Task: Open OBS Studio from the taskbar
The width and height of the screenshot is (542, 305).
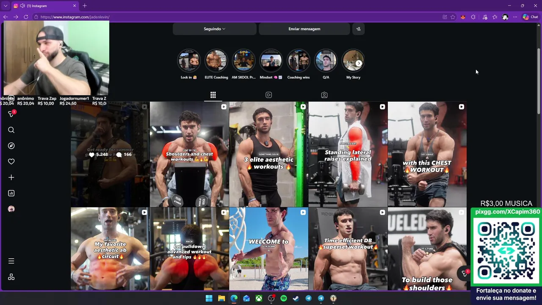Action: coord(271,298)
